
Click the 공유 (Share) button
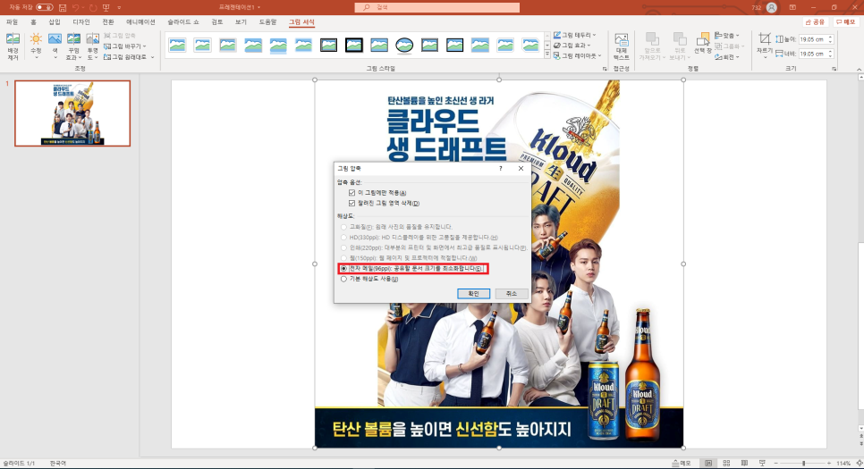815,22
